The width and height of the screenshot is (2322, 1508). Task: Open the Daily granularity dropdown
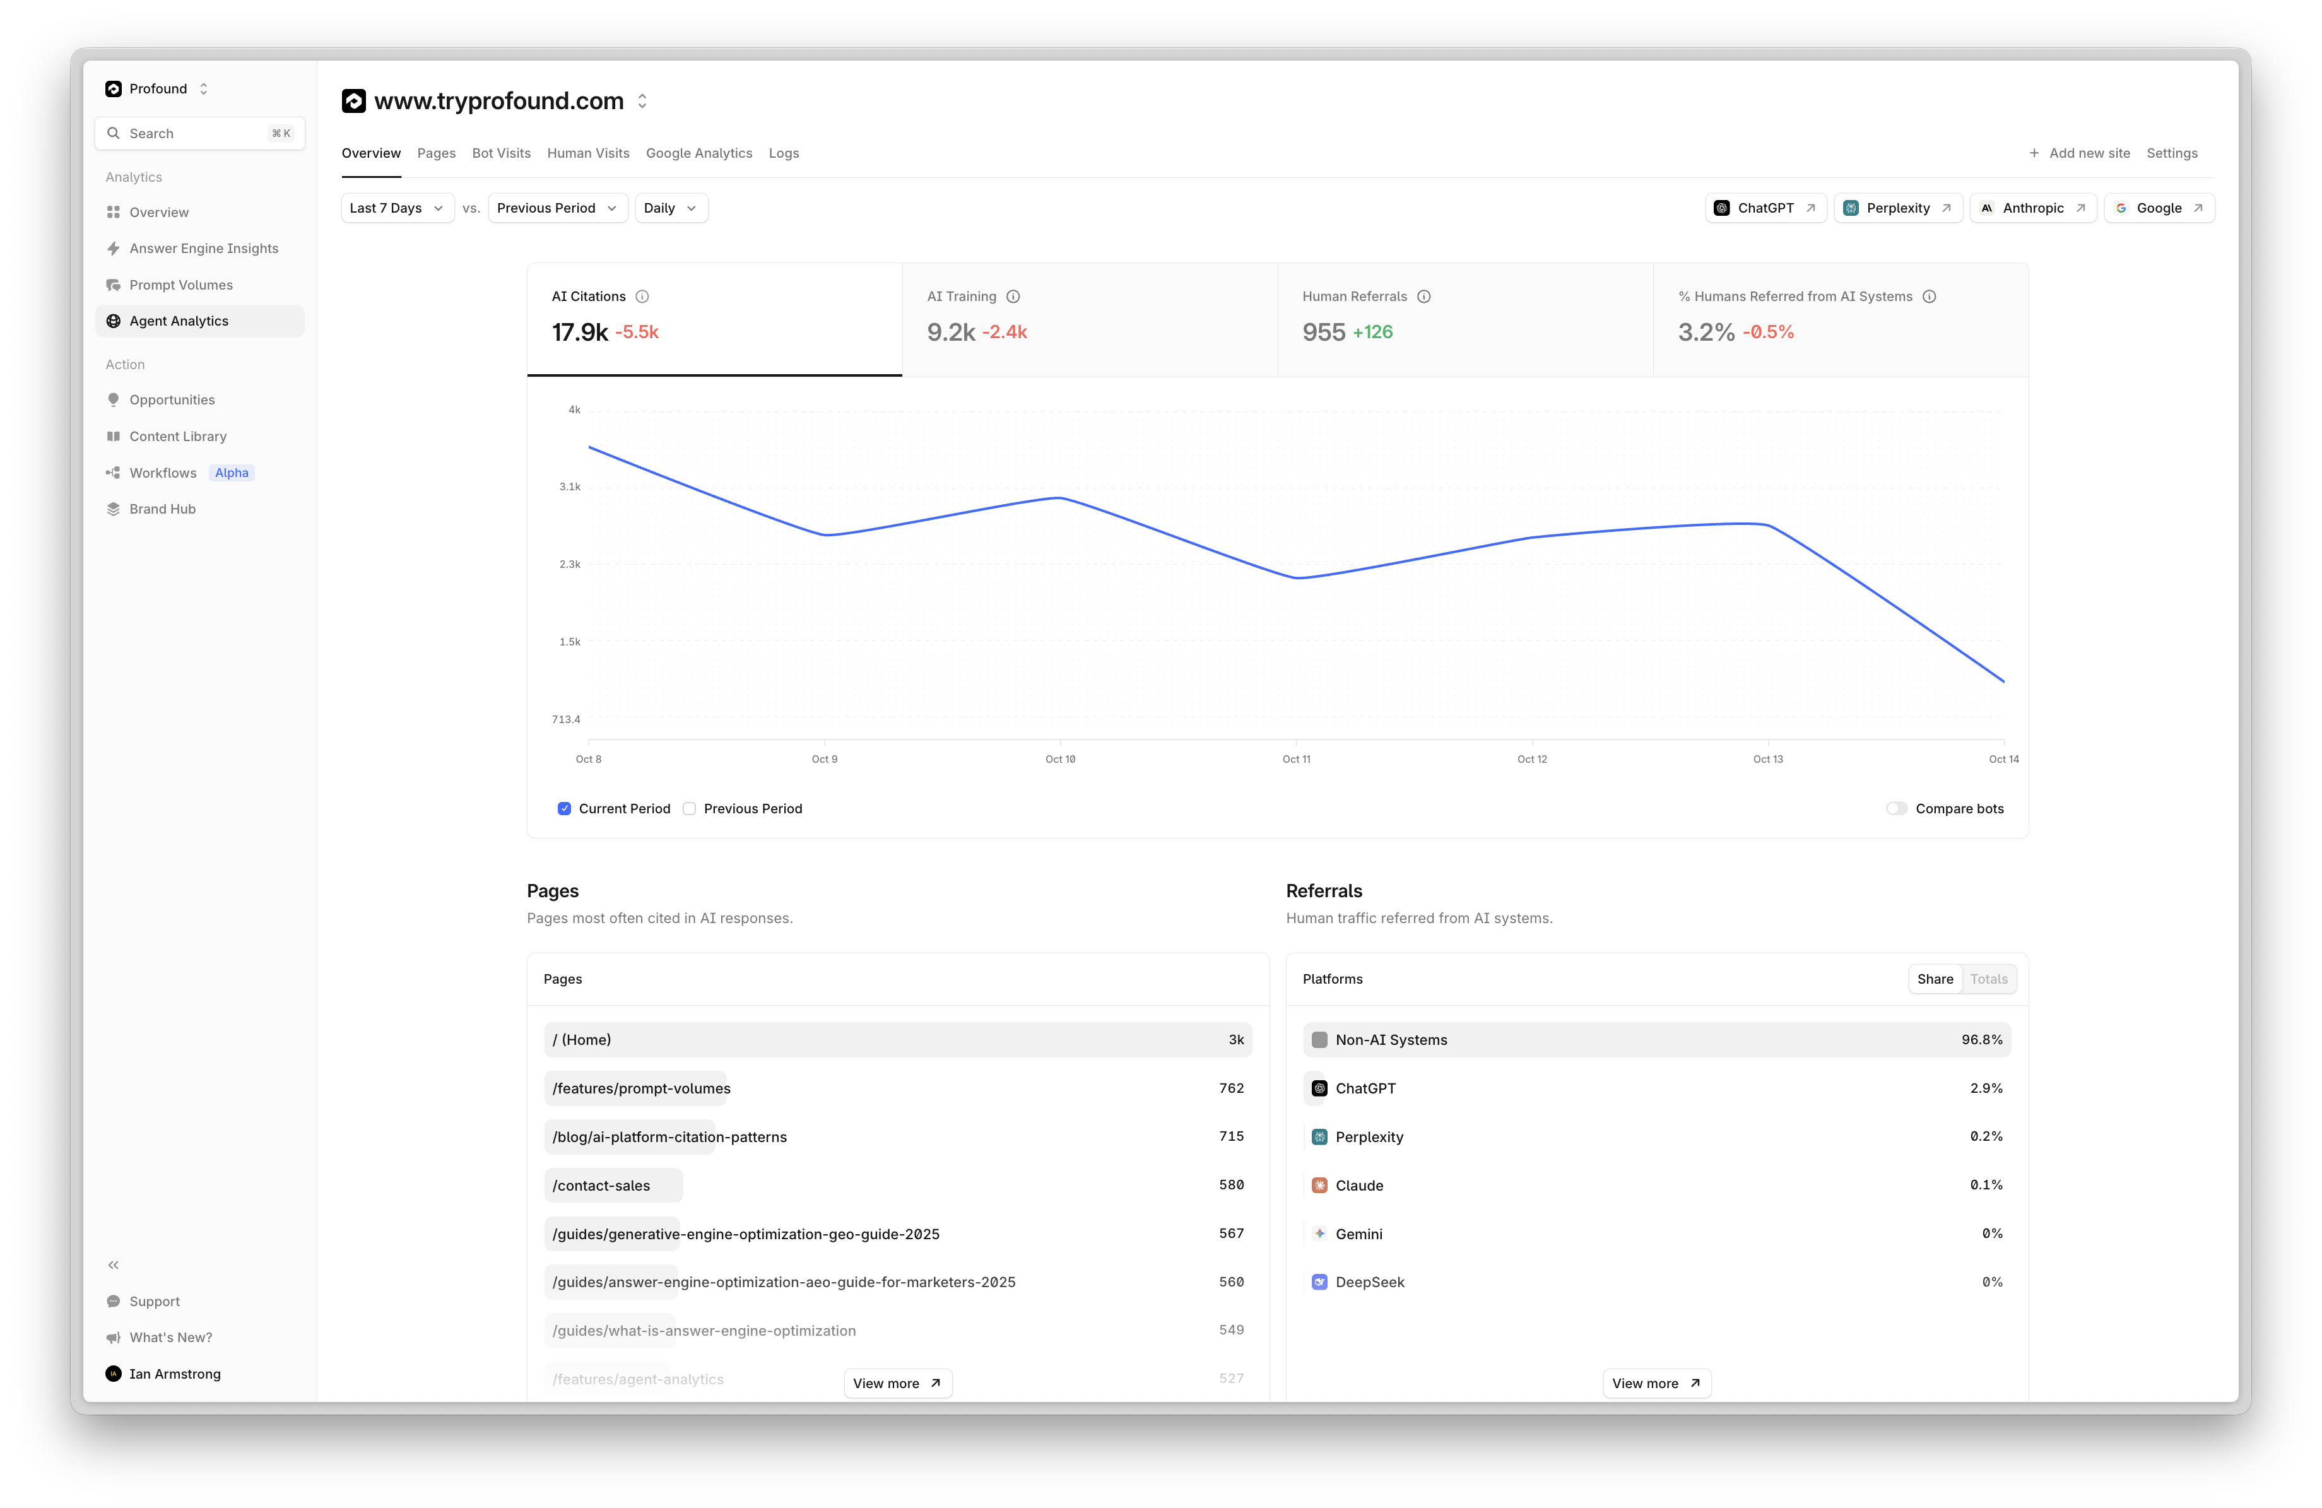click(x=670, y=207)
